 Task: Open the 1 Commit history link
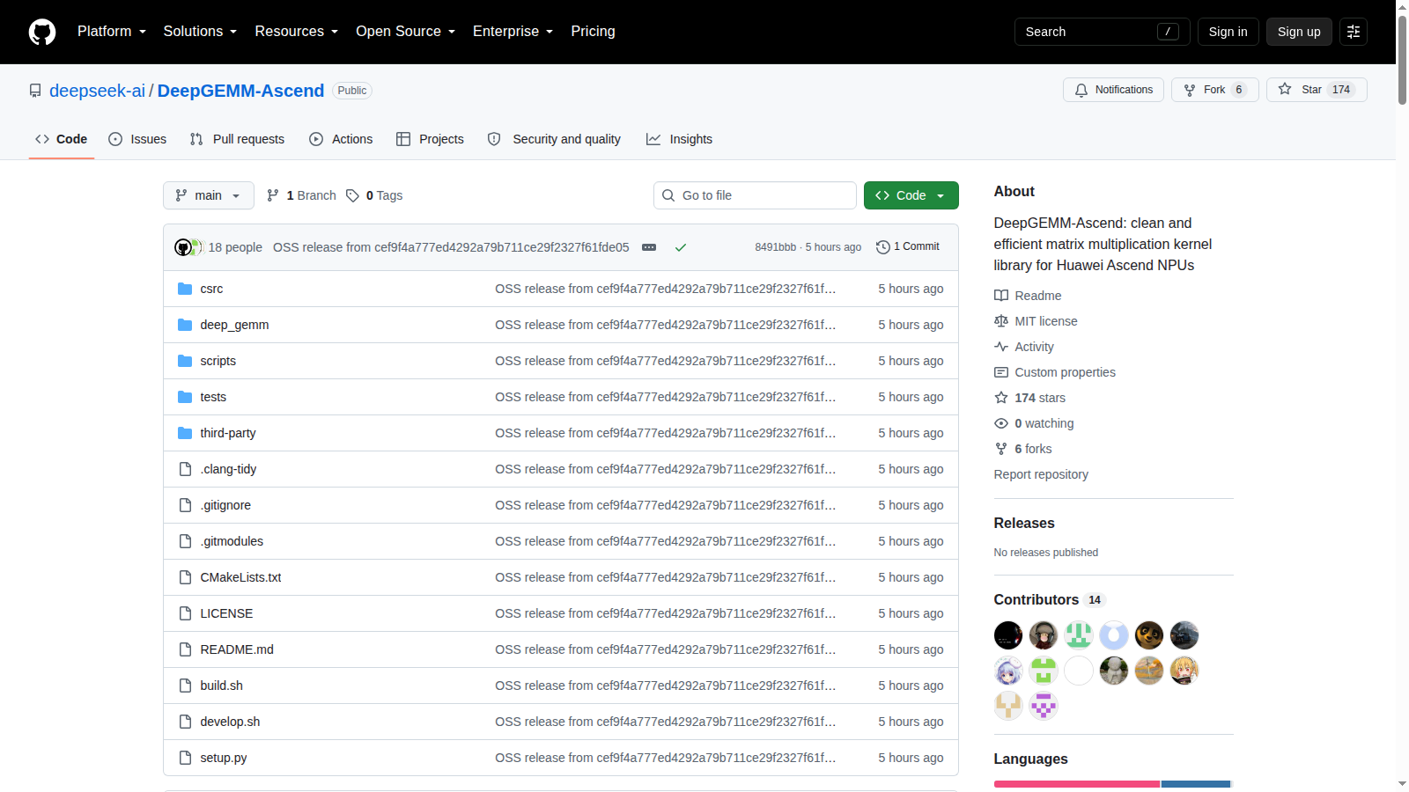tap(908, 246)
